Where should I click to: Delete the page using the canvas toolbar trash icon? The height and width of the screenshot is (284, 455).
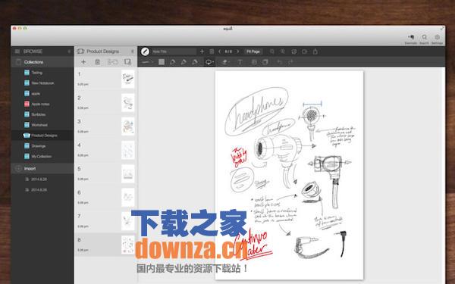click(x=212, y=51)
